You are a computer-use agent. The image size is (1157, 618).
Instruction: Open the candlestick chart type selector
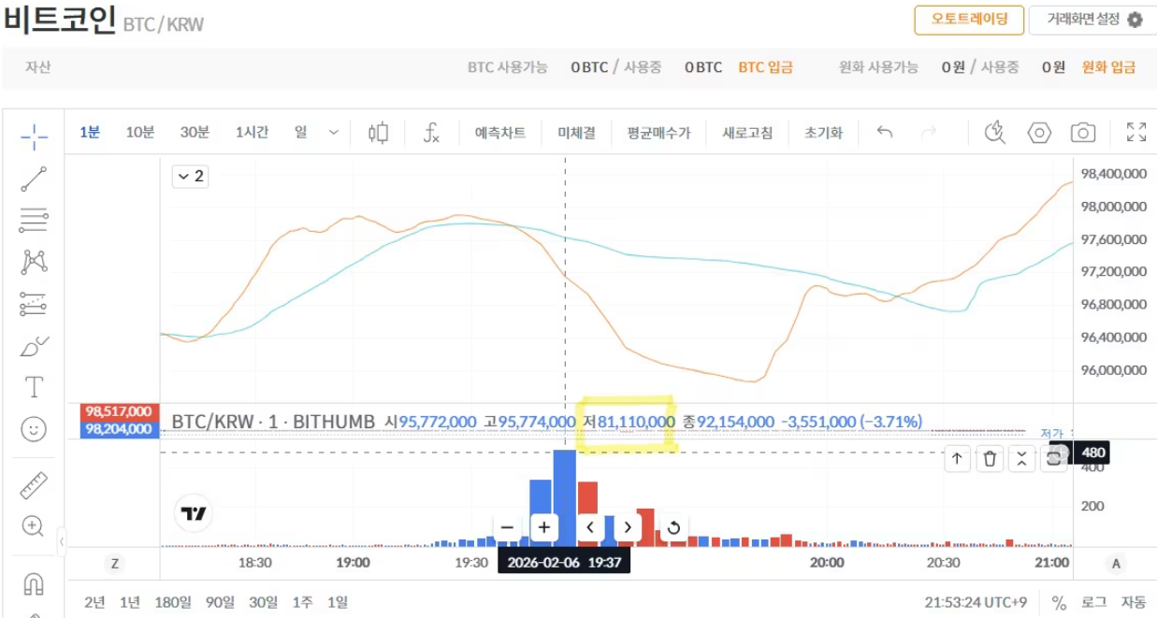pyautogui.click(x=378, y=133)
